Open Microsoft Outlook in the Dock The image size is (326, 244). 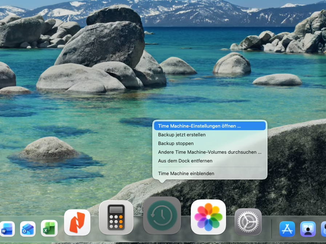click(28, 229)
